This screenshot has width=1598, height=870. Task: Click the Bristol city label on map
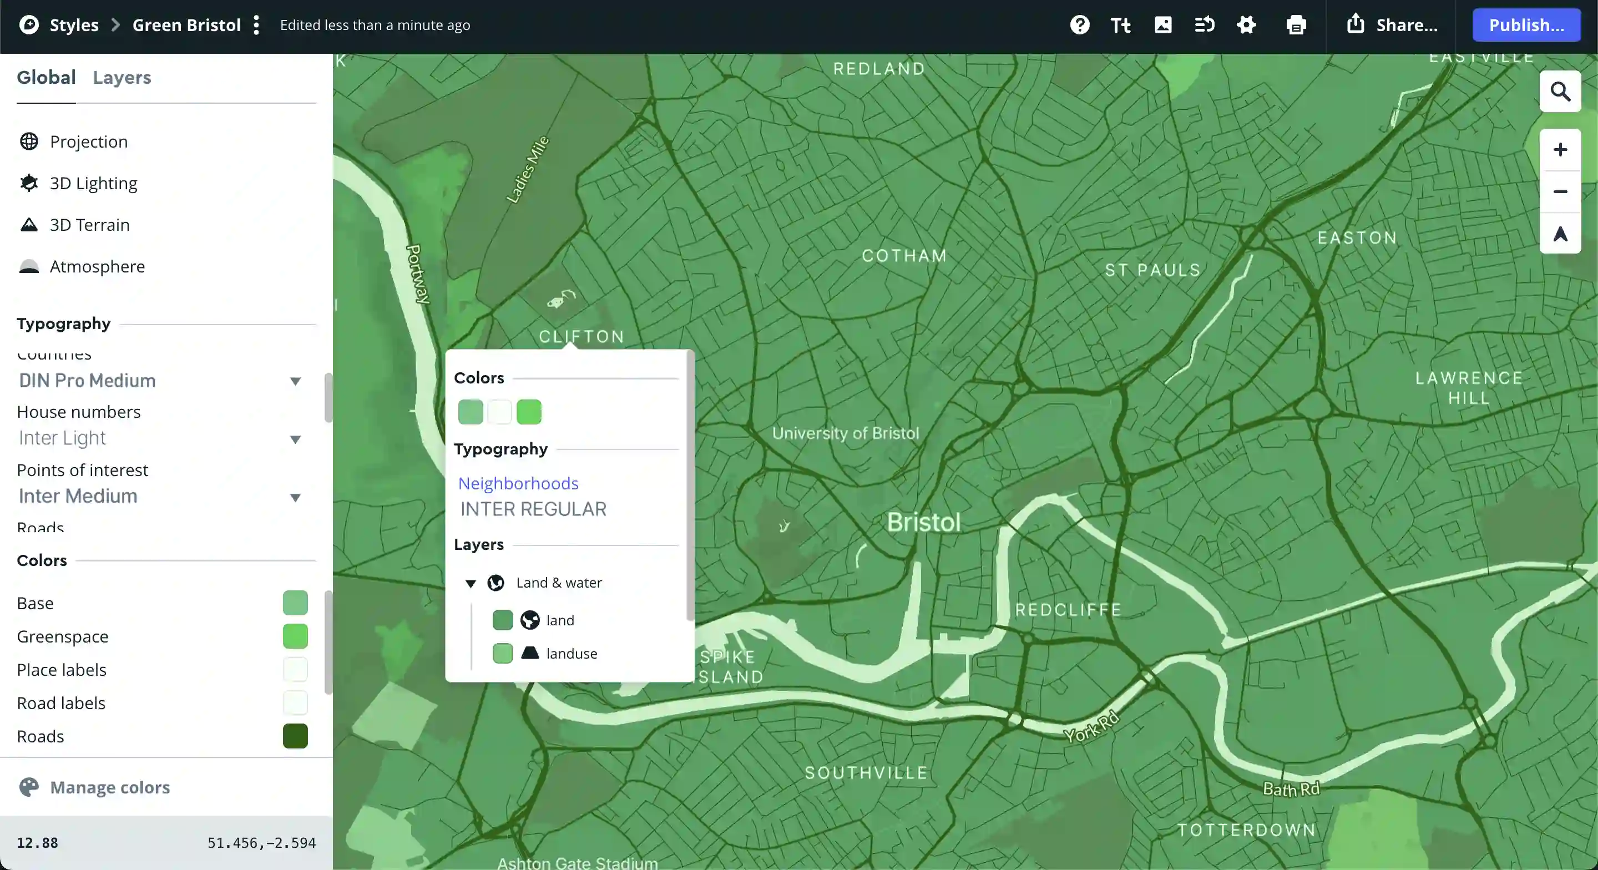pyautogui.click(x=923, y=523)
